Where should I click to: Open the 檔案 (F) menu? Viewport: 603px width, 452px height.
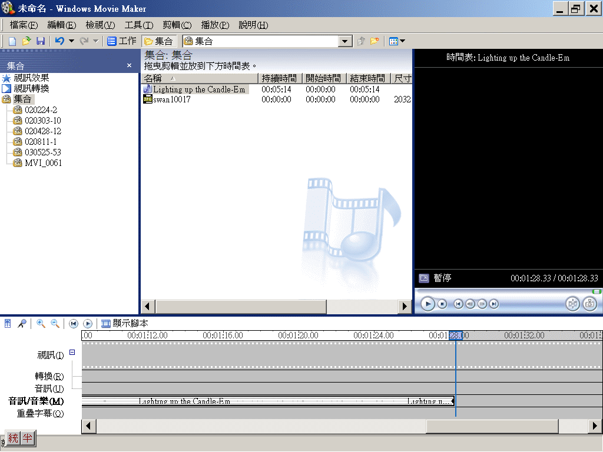24,25
